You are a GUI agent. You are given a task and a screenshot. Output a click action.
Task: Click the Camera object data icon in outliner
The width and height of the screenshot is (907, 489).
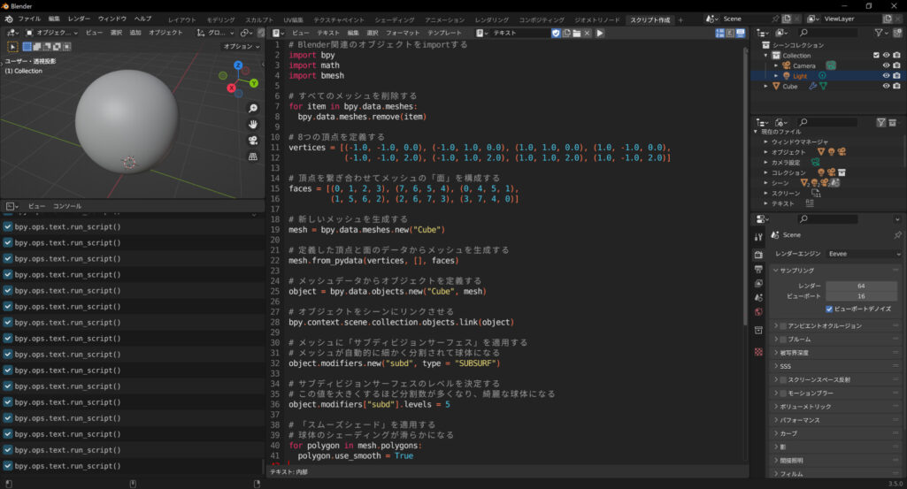coord(831,65)
